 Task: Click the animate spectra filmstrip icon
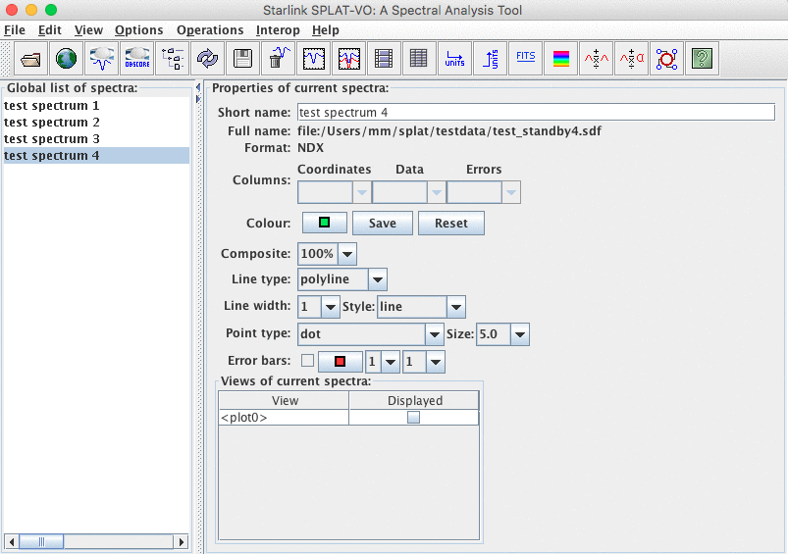[x=384, y=59]
